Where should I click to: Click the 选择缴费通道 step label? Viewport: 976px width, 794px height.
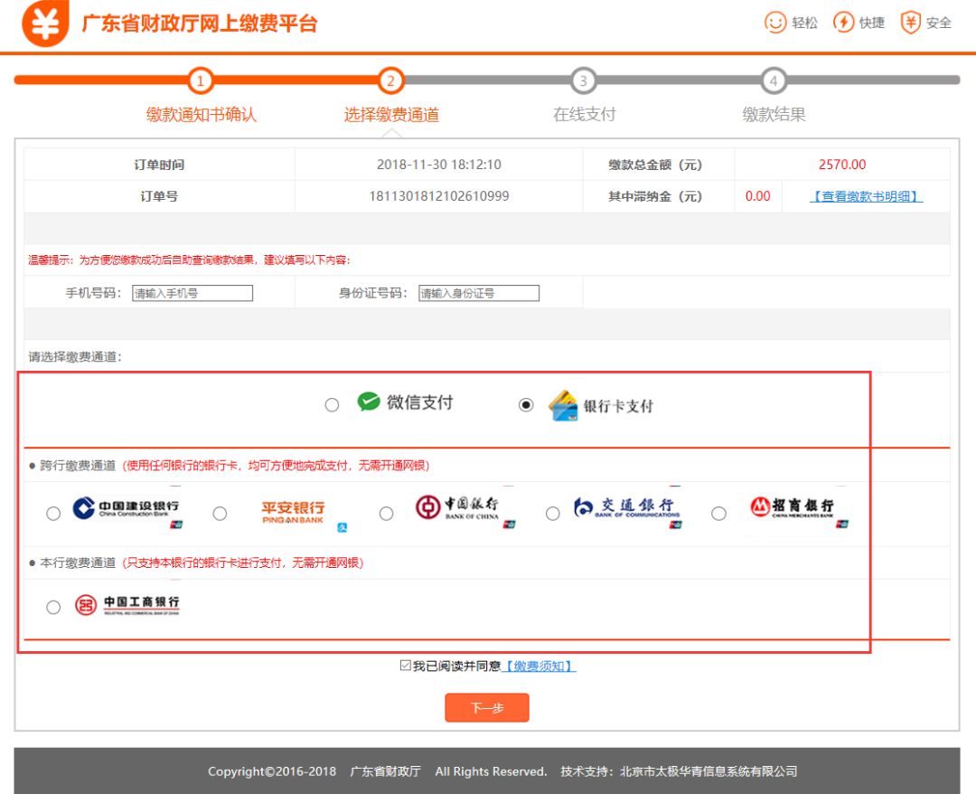[391, 115]
